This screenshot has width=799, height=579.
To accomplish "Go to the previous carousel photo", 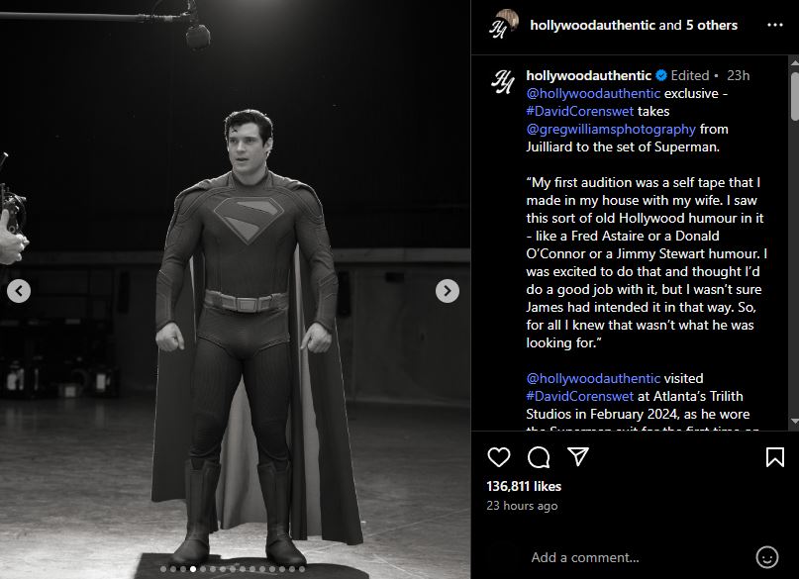I will click(x=19, y=291).
